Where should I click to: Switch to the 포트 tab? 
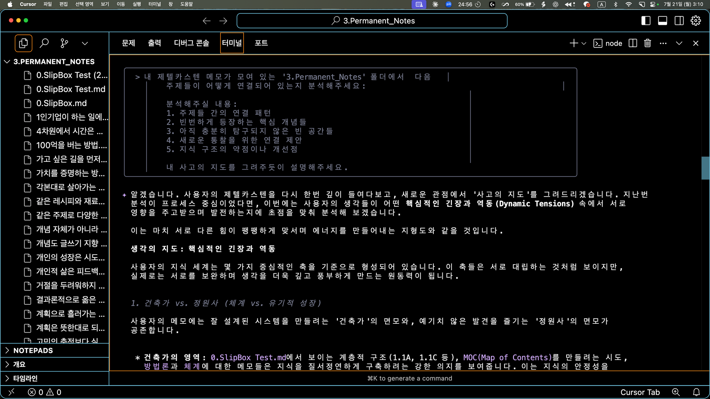pyautogui.click(x=261, y=43)
